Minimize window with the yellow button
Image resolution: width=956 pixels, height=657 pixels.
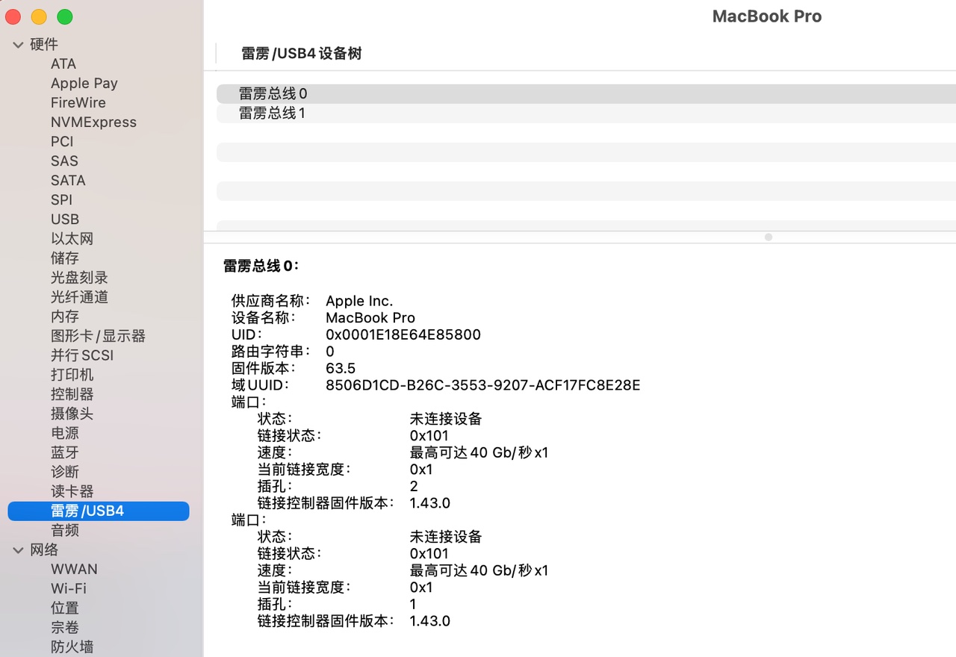point(39,16)
